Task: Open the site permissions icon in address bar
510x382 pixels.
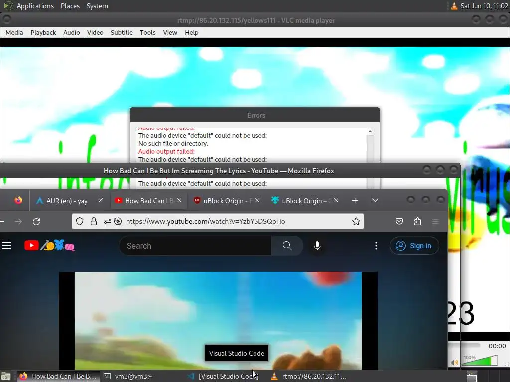Action: [x=108, y=221]
